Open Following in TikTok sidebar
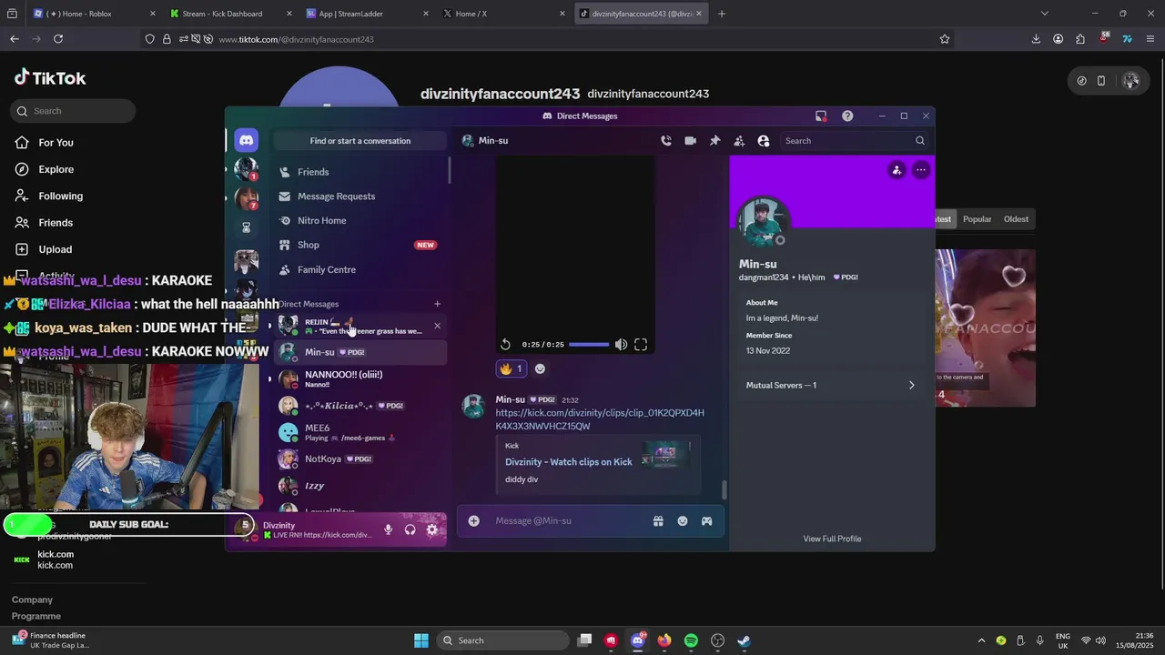Screen dimensions: 1165x655 (x=60, y=196)
